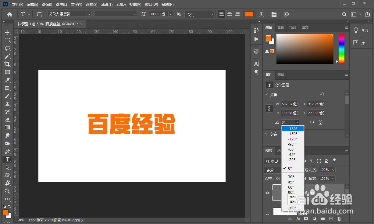
Task: Add layer style with fx icon
Action: pyautogui.click(x=298, y=219)
